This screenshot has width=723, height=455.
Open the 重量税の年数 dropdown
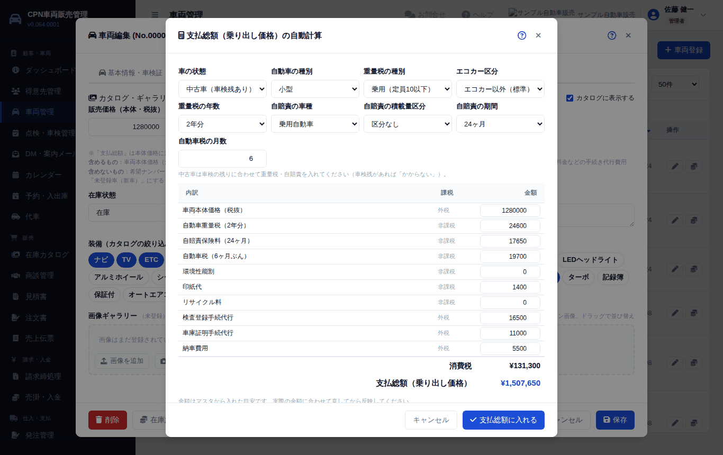pyautogui.click(x=222, y=124)
